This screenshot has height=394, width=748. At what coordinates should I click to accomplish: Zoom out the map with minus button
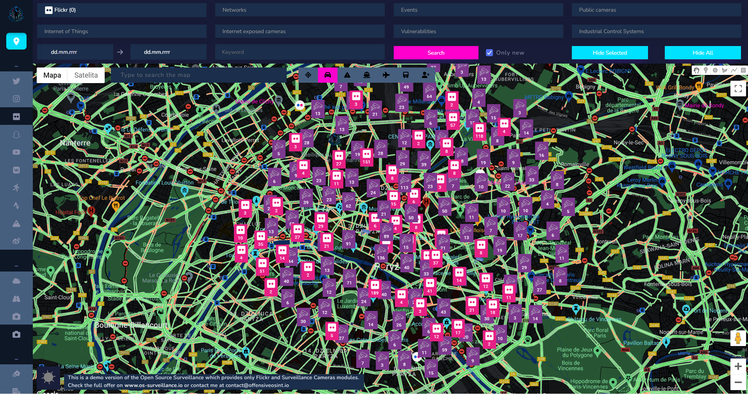[x=738, y=382]
